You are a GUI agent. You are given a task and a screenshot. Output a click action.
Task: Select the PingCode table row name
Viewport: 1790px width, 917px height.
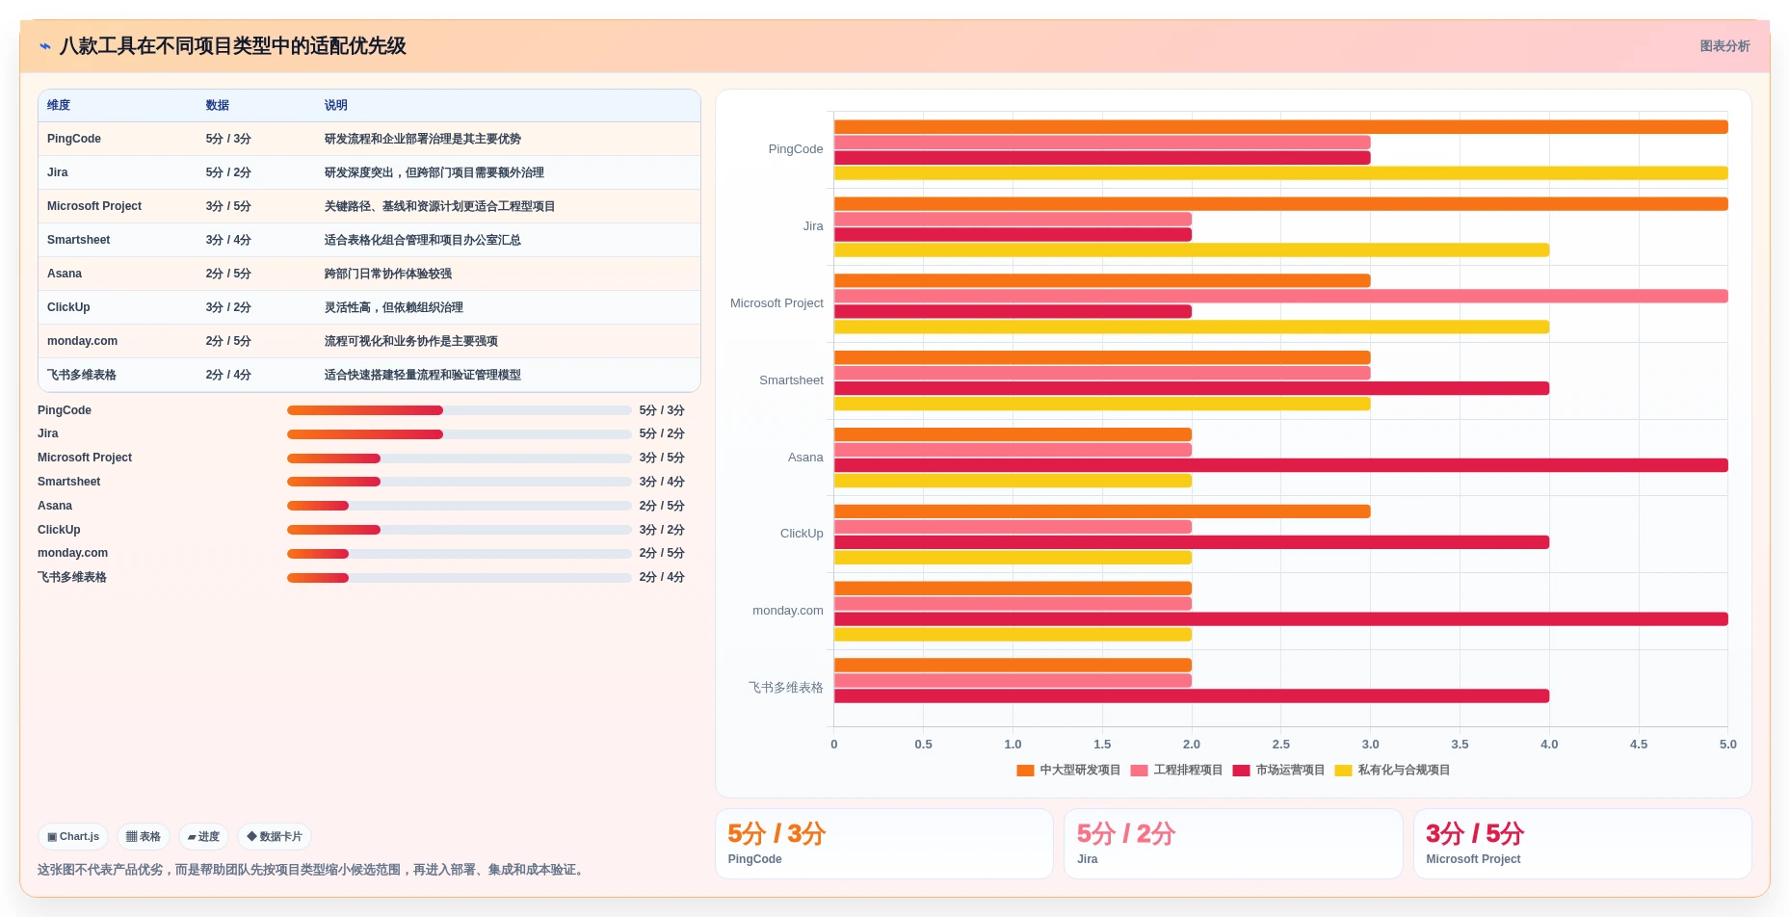click(x=74, y=139)
